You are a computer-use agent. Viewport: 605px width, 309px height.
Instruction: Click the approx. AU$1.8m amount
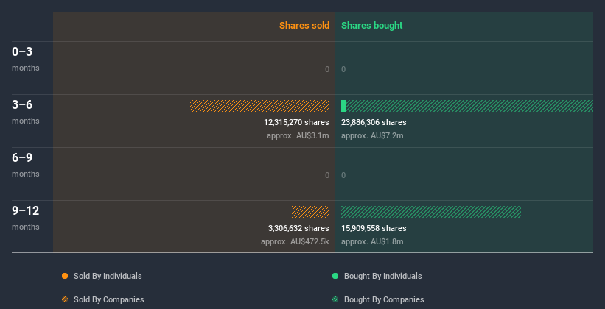click(372, 241)
